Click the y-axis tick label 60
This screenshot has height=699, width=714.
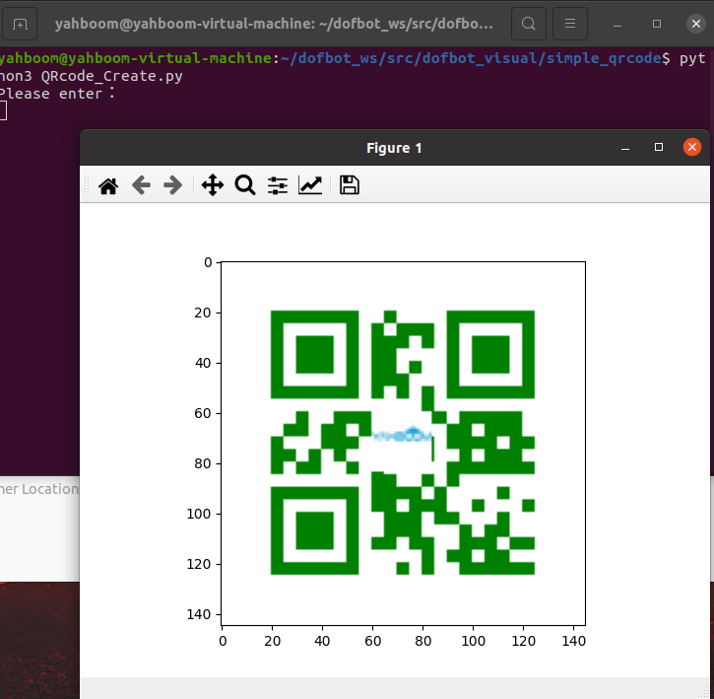(203, 413)
